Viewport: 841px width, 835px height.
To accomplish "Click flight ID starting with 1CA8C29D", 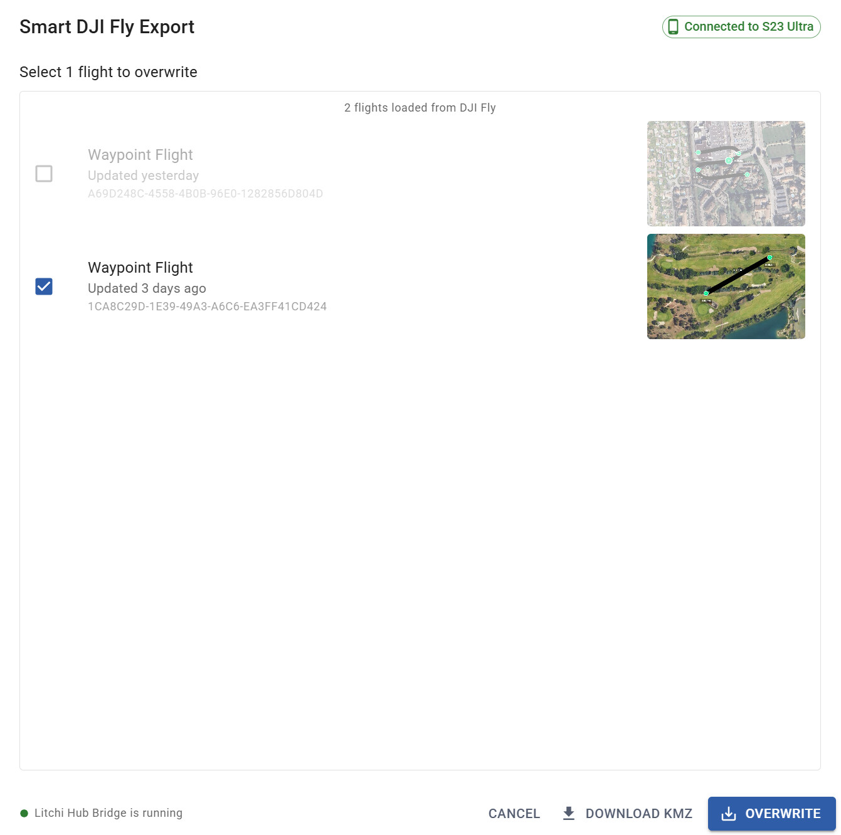I will tap(207, 307).
